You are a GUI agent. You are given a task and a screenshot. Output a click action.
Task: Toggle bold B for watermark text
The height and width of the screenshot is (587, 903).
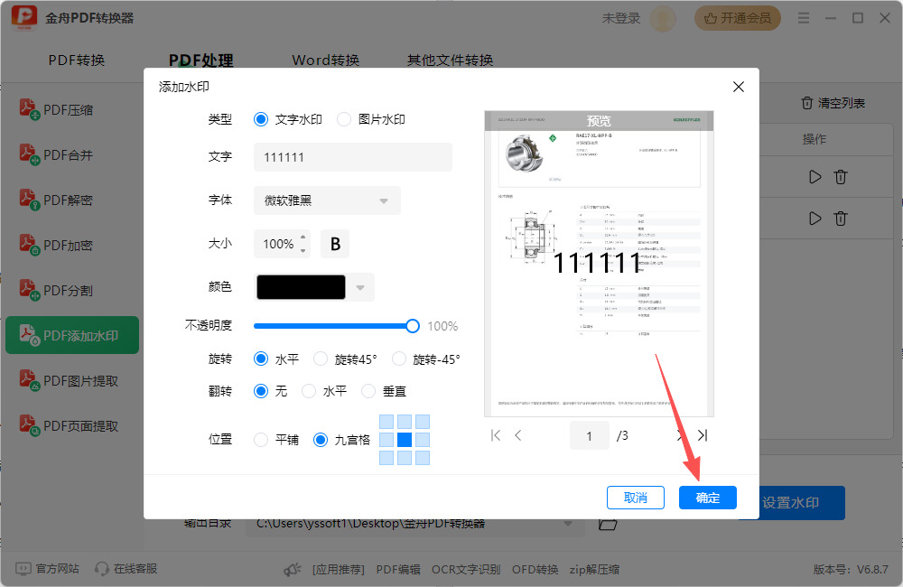coord(335,244)
